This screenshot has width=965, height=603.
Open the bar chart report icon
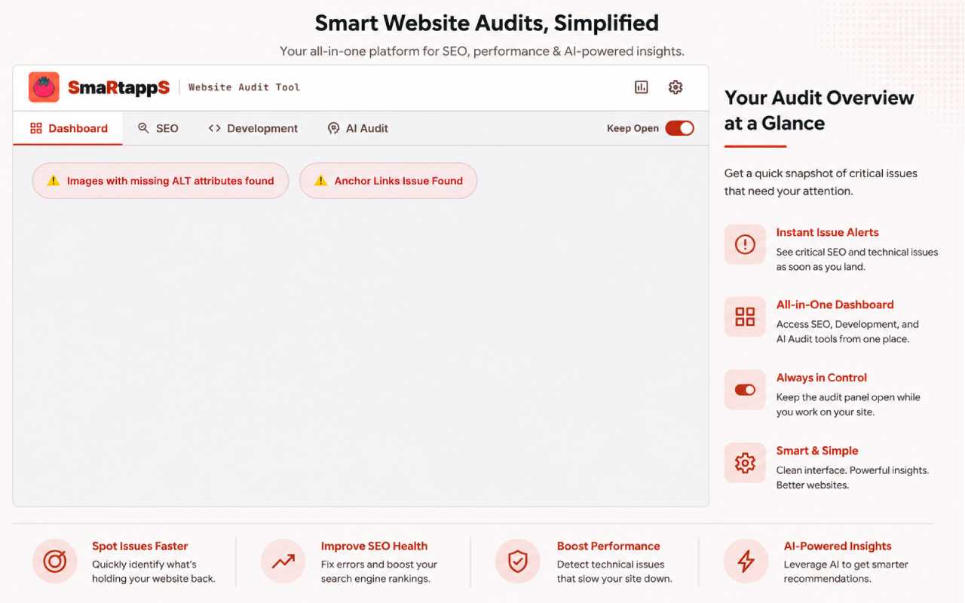click(x=642, y=87)
